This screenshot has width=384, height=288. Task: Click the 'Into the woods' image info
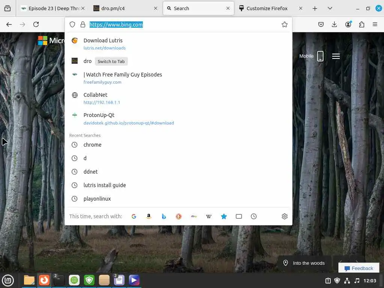[x=304, y=263]
